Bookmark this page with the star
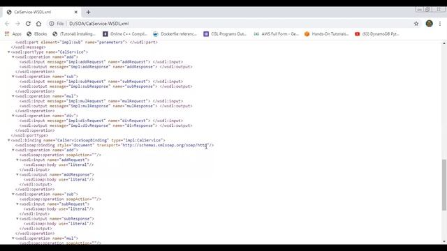Image resolution: width=447 pixels, height=251 pixels. 416,24
